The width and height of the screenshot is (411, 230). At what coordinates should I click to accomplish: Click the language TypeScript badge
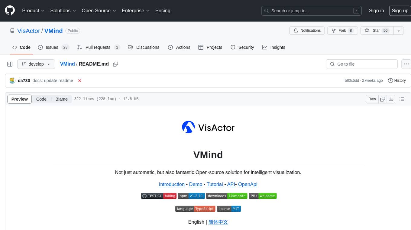[195, 209]
